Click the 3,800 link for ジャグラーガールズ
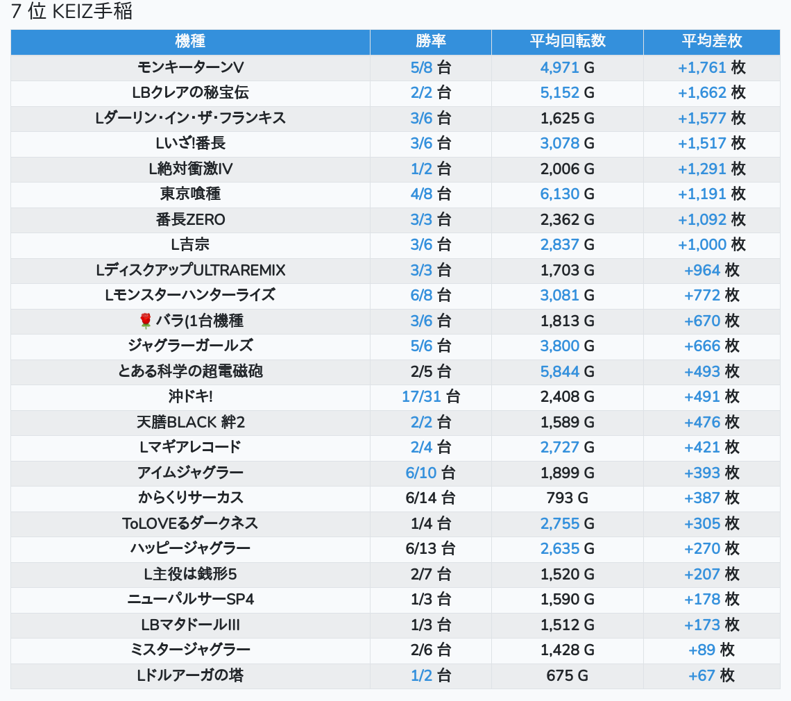 click(x=559, y=346)
